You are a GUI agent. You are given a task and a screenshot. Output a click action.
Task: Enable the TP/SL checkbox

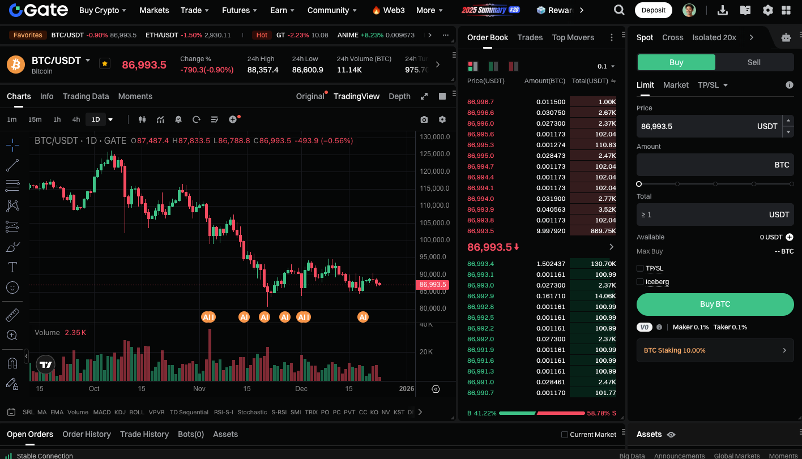[640, 268]
